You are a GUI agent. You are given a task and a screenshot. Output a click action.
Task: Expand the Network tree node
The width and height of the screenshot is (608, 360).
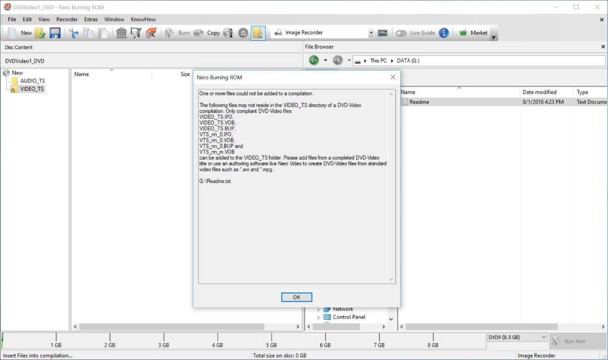coord(318,309)
